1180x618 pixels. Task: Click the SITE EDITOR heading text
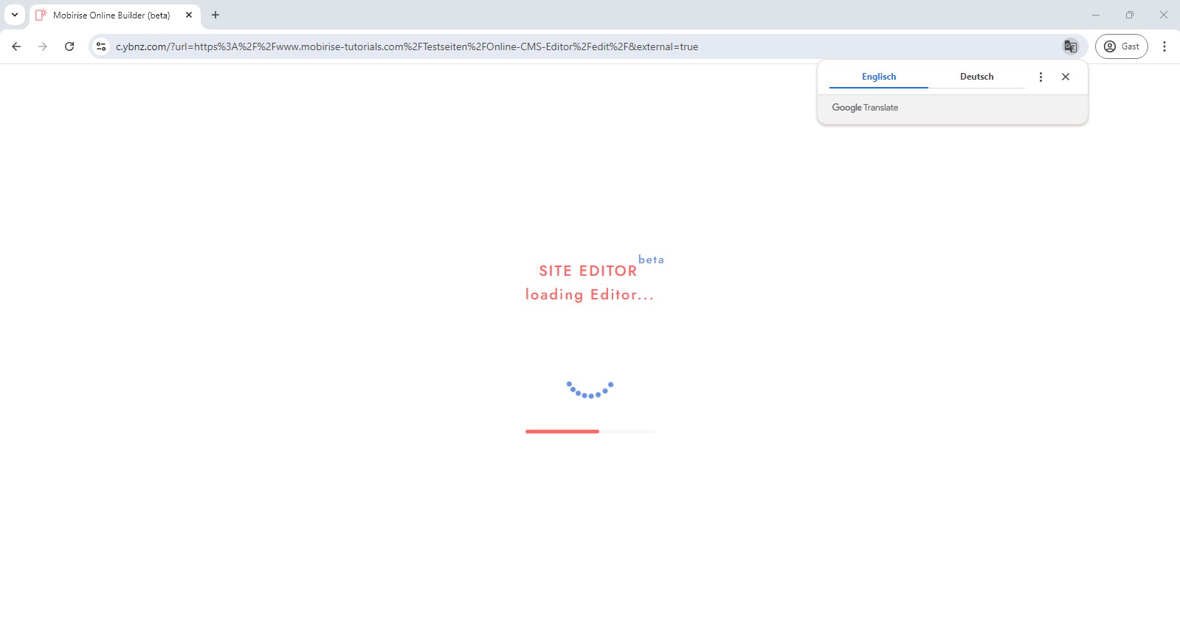pyautogui.click(x=587, y=271)
